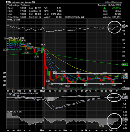130x132 pixels.
Task: Click the white circle on RSI panel
Action: pos(115,27)
